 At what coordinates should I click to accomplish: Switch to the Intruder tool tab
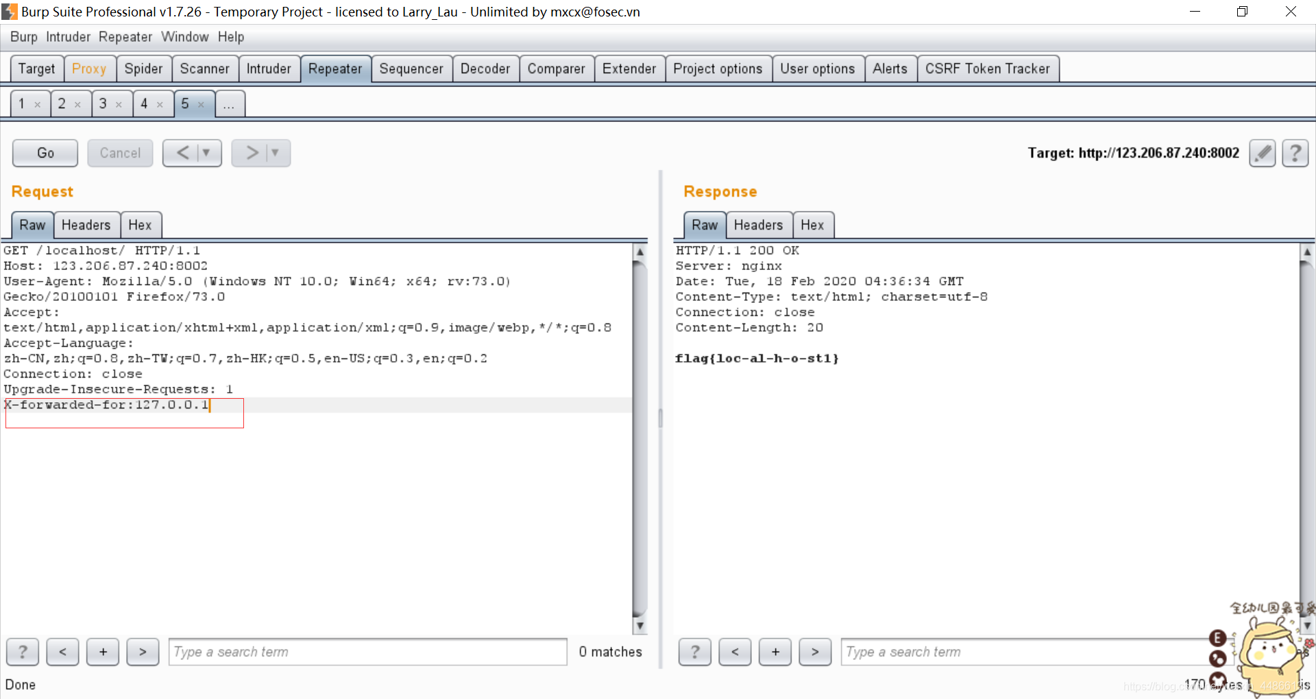tap(269, 69)
